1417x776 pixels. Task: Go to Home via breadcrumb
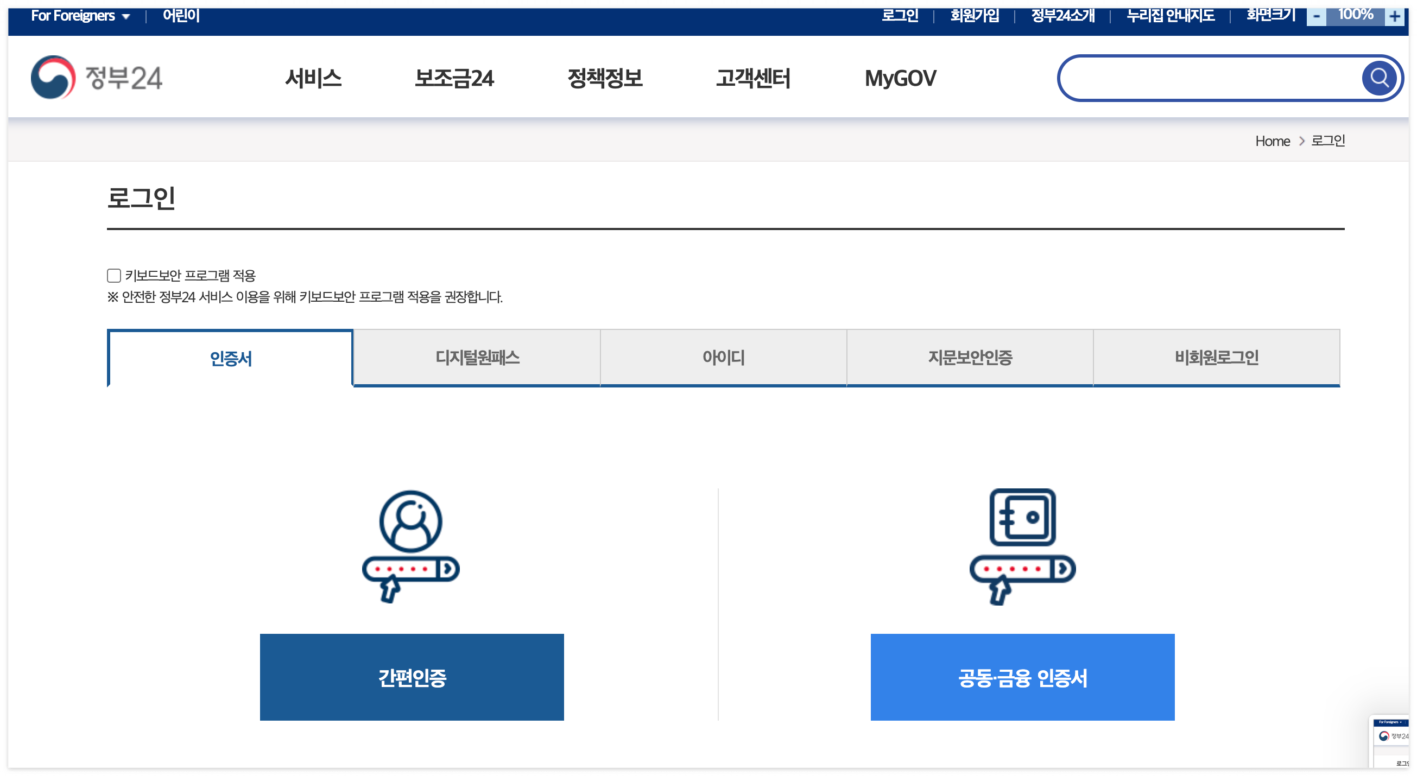pos(1272,141)
